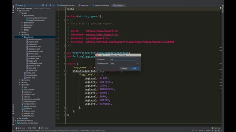Expand the Exception folder

(22, 23)
